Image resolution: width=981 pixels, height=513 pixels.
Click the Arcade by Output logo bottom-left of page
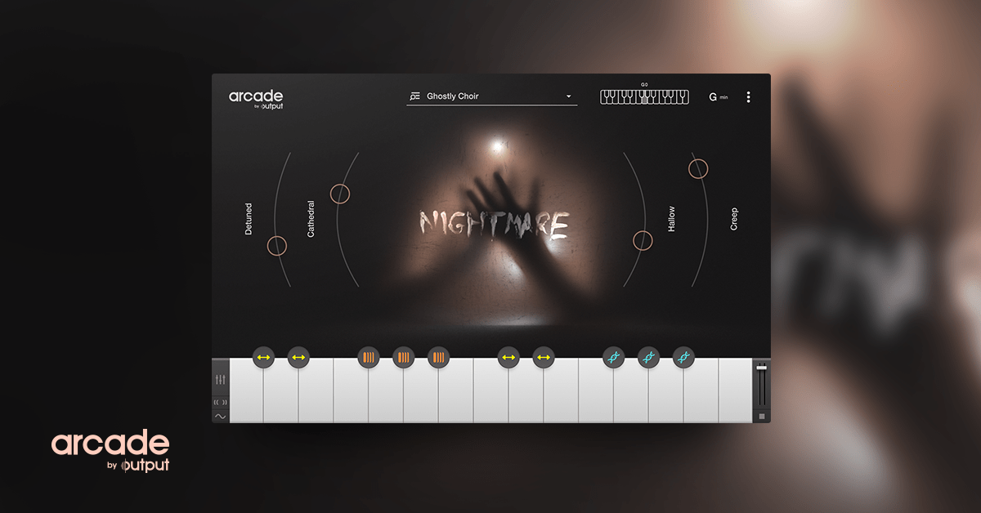click(109, 452)
